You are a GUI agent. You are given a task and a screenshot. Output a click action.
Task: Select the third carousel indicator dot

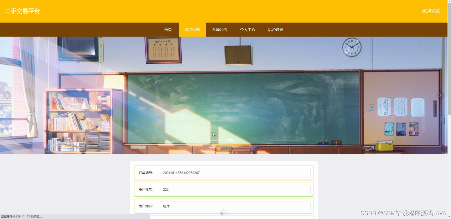click(x=229, y=149)
